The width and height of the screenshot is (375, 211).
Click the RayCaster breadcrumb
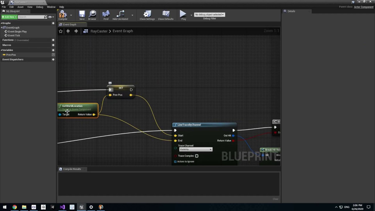pos(99,31)
